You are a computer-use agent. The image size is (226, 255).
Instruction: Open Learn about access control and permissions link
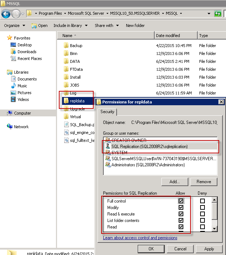140,238
